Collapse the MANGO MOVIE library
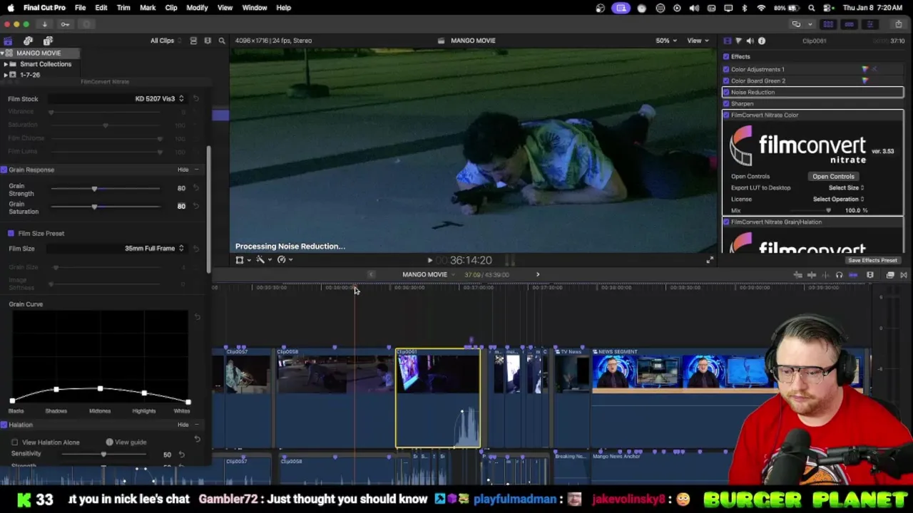913x513 pixels. (x=2, y=53)
